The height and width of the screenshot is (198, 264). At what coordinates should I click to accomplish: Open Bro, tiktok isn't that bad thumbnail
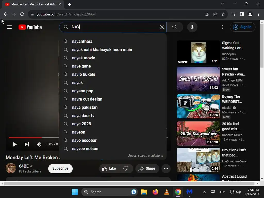pyautogui.click(x=198, y=160)
